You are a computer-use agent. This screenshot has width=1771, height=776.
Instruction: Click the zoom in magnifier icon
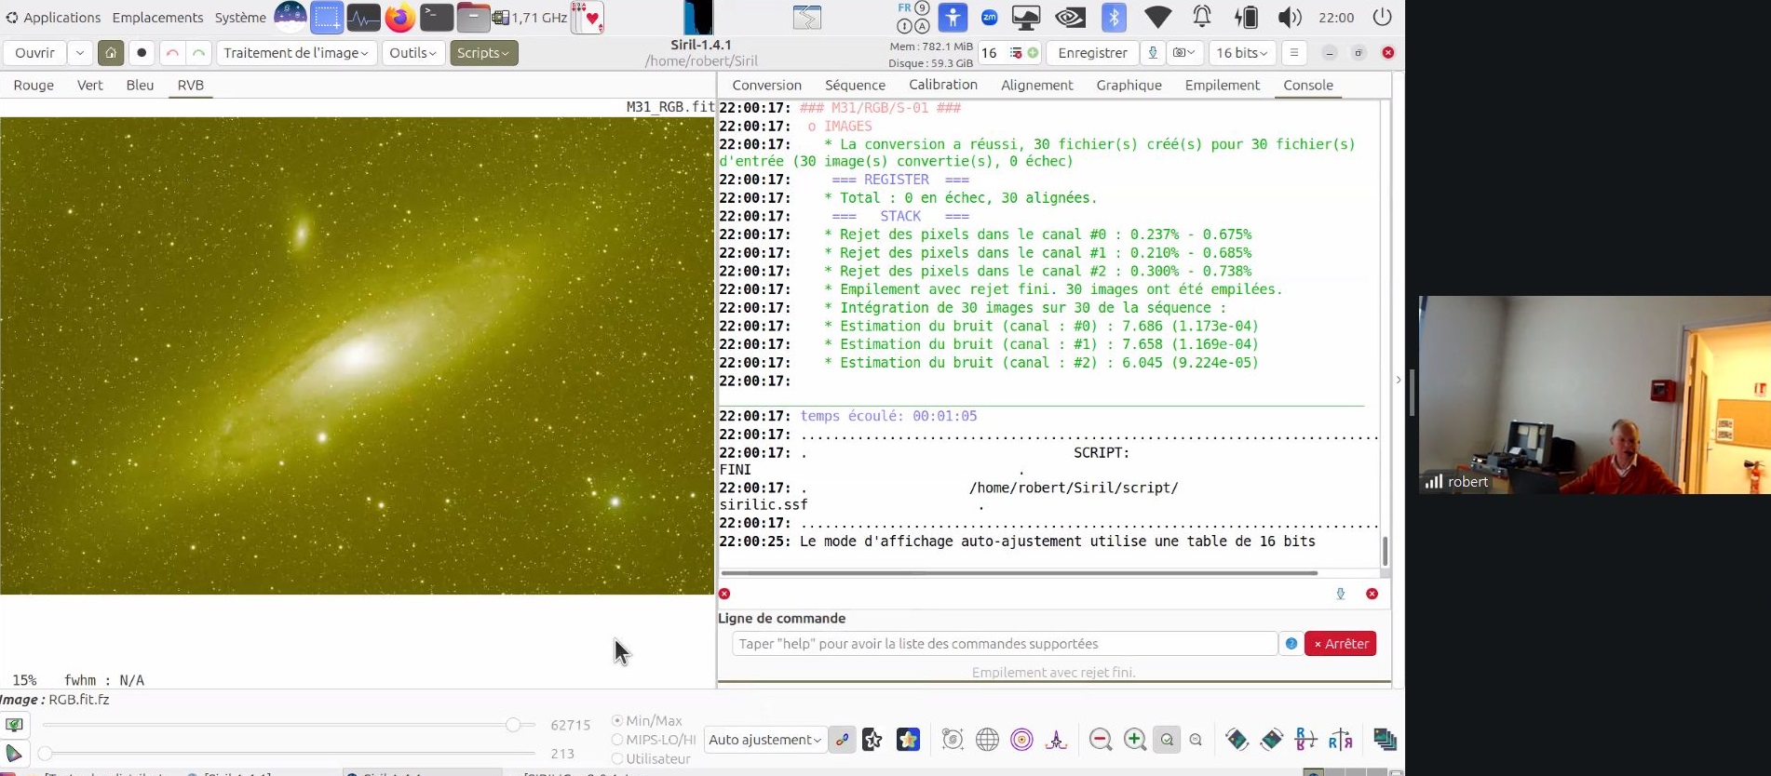tap(1134, 740)
